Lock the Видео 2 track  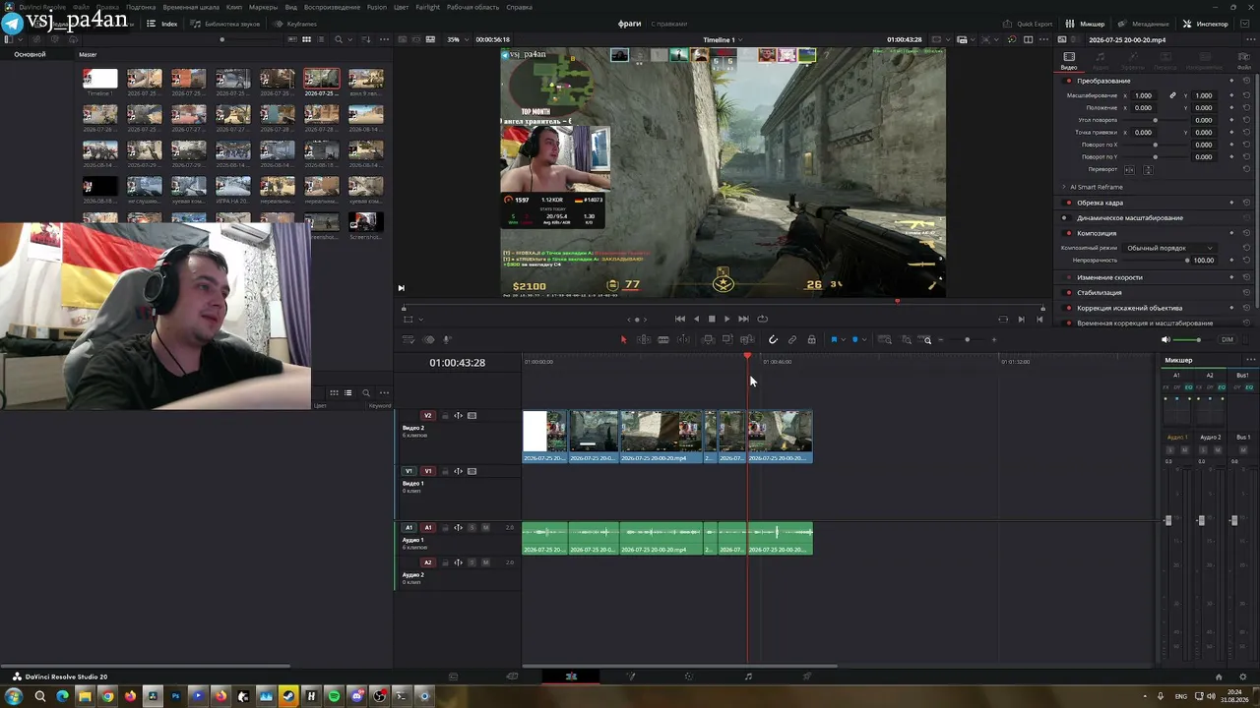click(444, 416)
